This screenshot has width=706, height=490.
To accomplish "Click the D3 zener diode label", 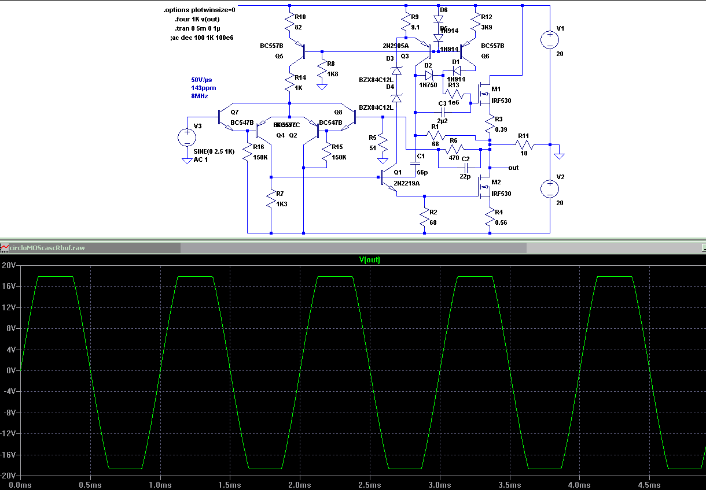I will click(390, 58).
